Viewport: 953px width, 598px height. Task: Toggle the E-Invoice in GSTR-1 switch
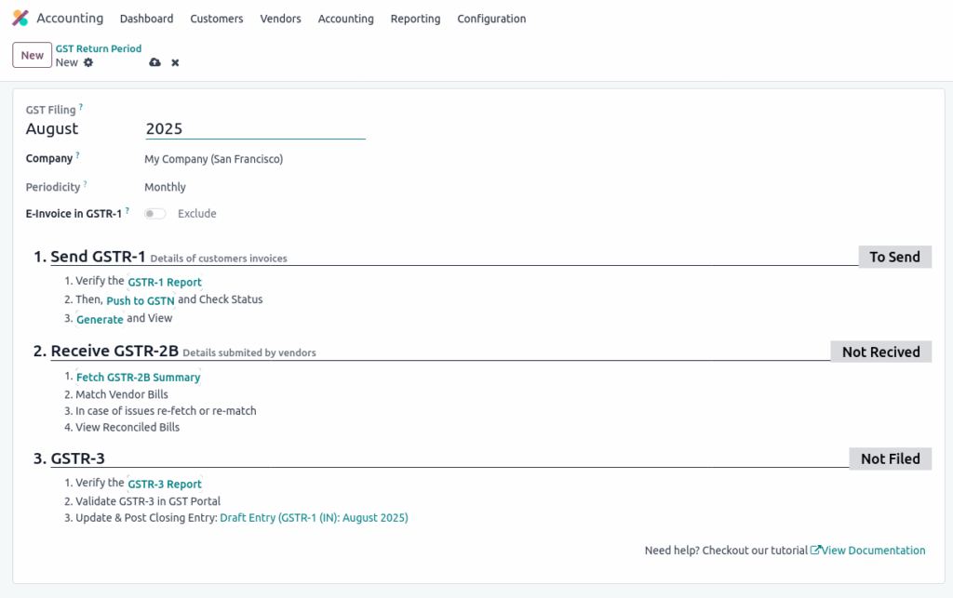(x=155, y=214)
